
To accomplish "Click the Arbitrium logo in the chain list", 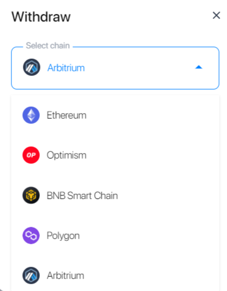I will [31, 276].
